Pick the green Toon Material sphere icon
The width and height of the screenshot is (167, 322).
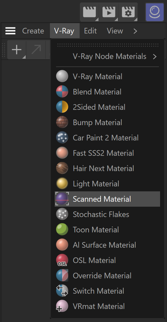(62, 230)
